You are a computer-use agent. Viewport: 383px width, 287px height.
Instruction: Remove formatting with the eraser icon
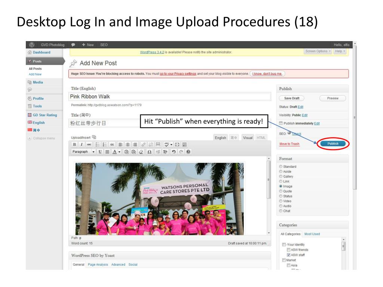point(141,152)
